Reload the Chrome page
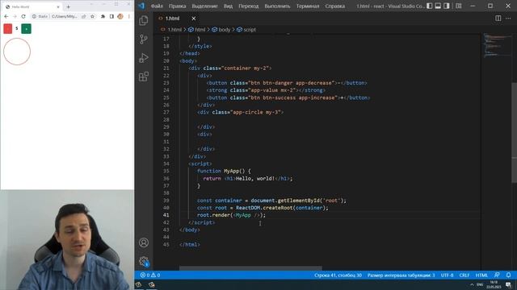The width and height of the screenshot is (517, 290). point(23,16)
